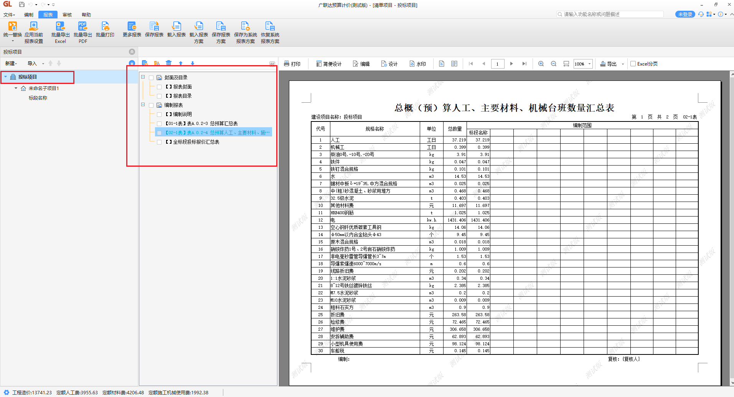Click the new folder icon above the report tree
734x397 pixels.
coord(157,63)
